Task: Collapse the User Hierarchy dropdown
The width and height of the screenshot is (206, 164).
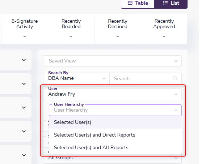Action: tap(115, 110)
